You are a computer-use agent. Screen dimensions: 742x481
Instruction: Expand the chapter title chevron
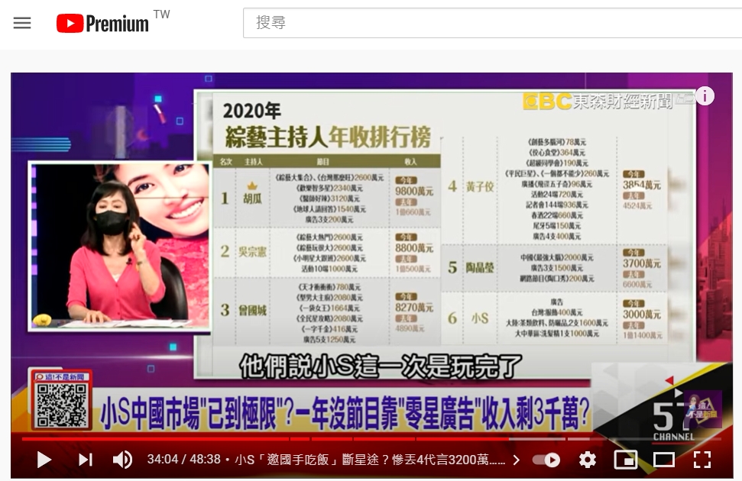(516, 460)
